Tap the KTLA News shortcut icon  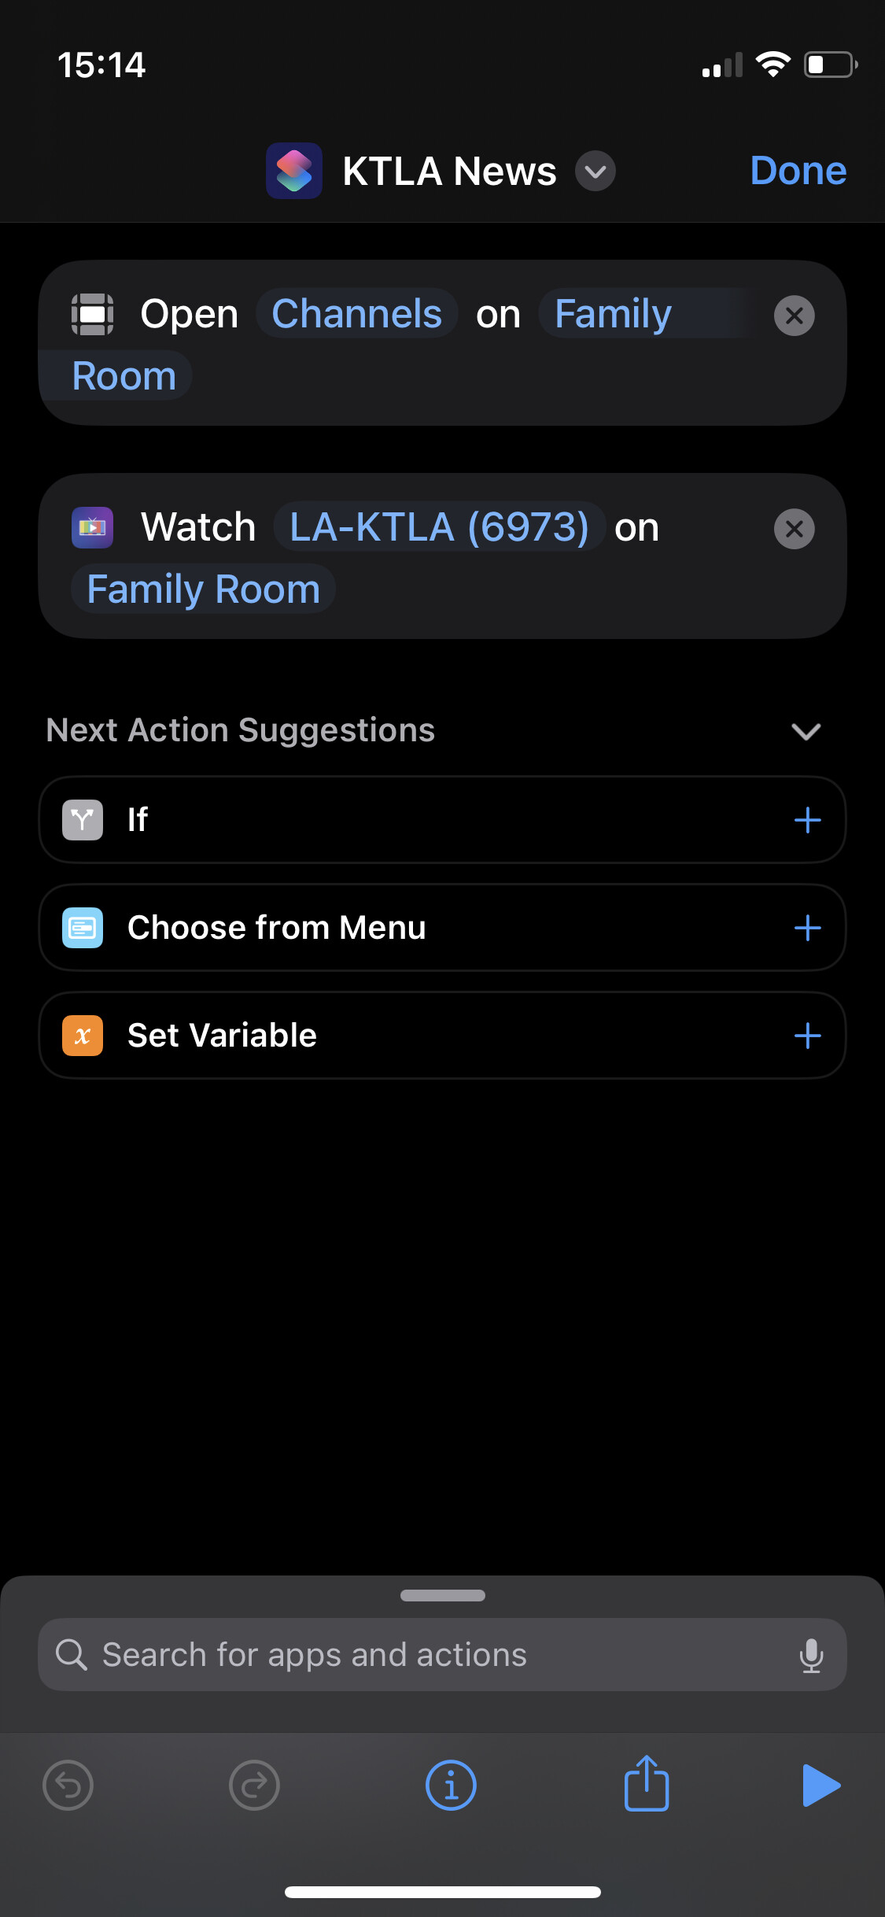point(294,171)
